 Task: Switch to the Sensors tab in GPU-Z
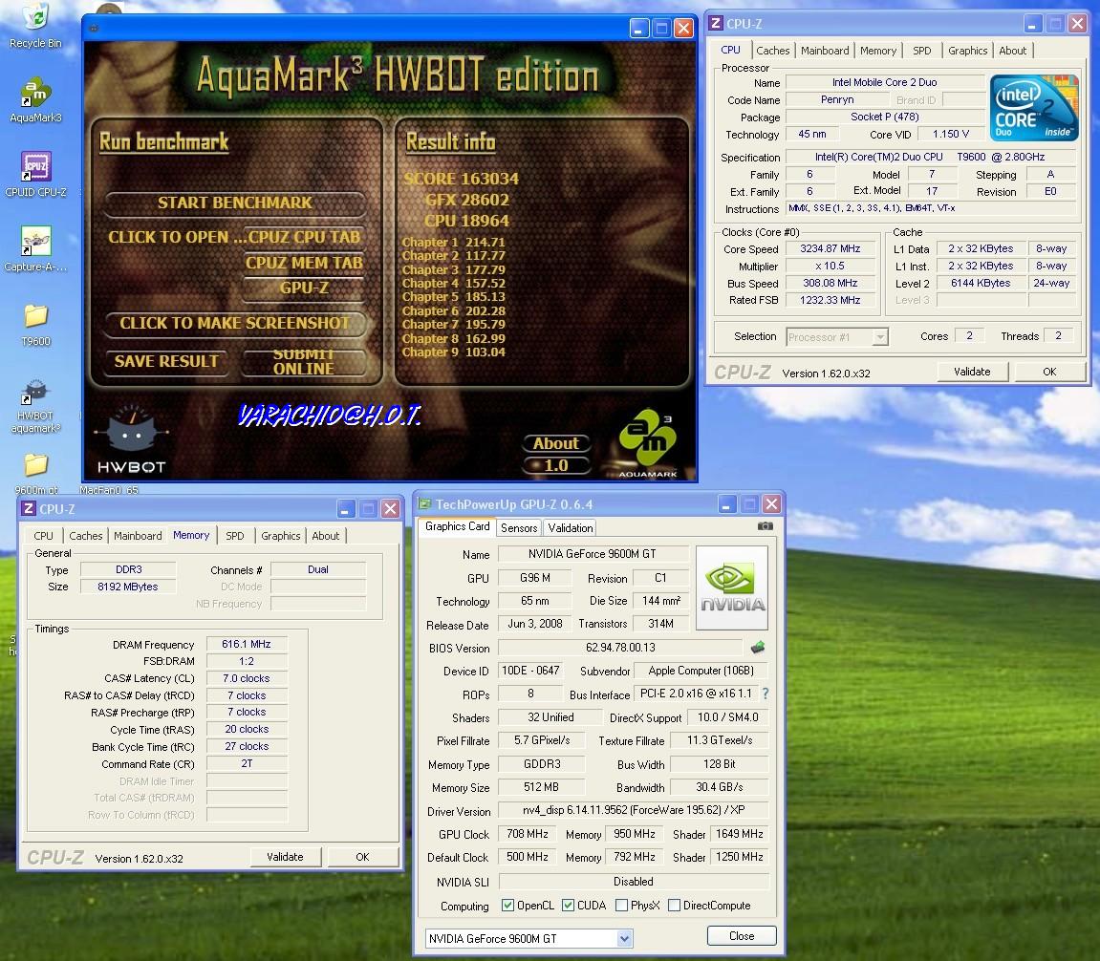(519, 527)
